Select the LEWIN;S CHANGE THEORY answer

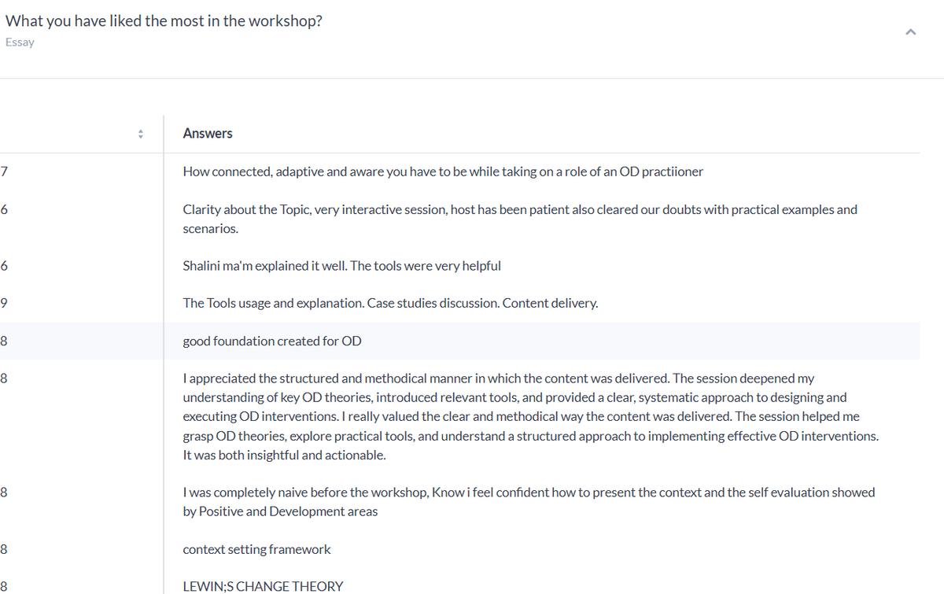[263, 586]
